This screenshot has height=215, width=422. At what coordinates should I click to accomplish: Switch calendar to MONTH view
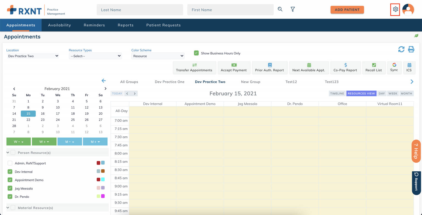[406, 93]
